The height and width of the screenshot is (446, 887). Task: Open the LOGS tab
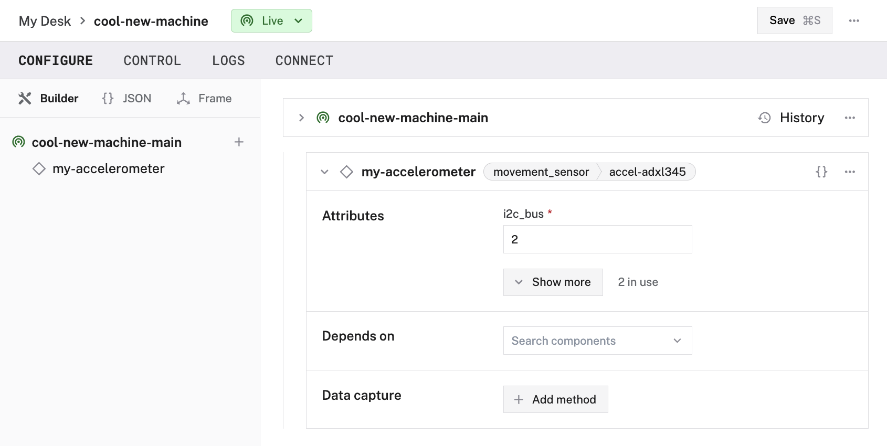click(228, 61)
